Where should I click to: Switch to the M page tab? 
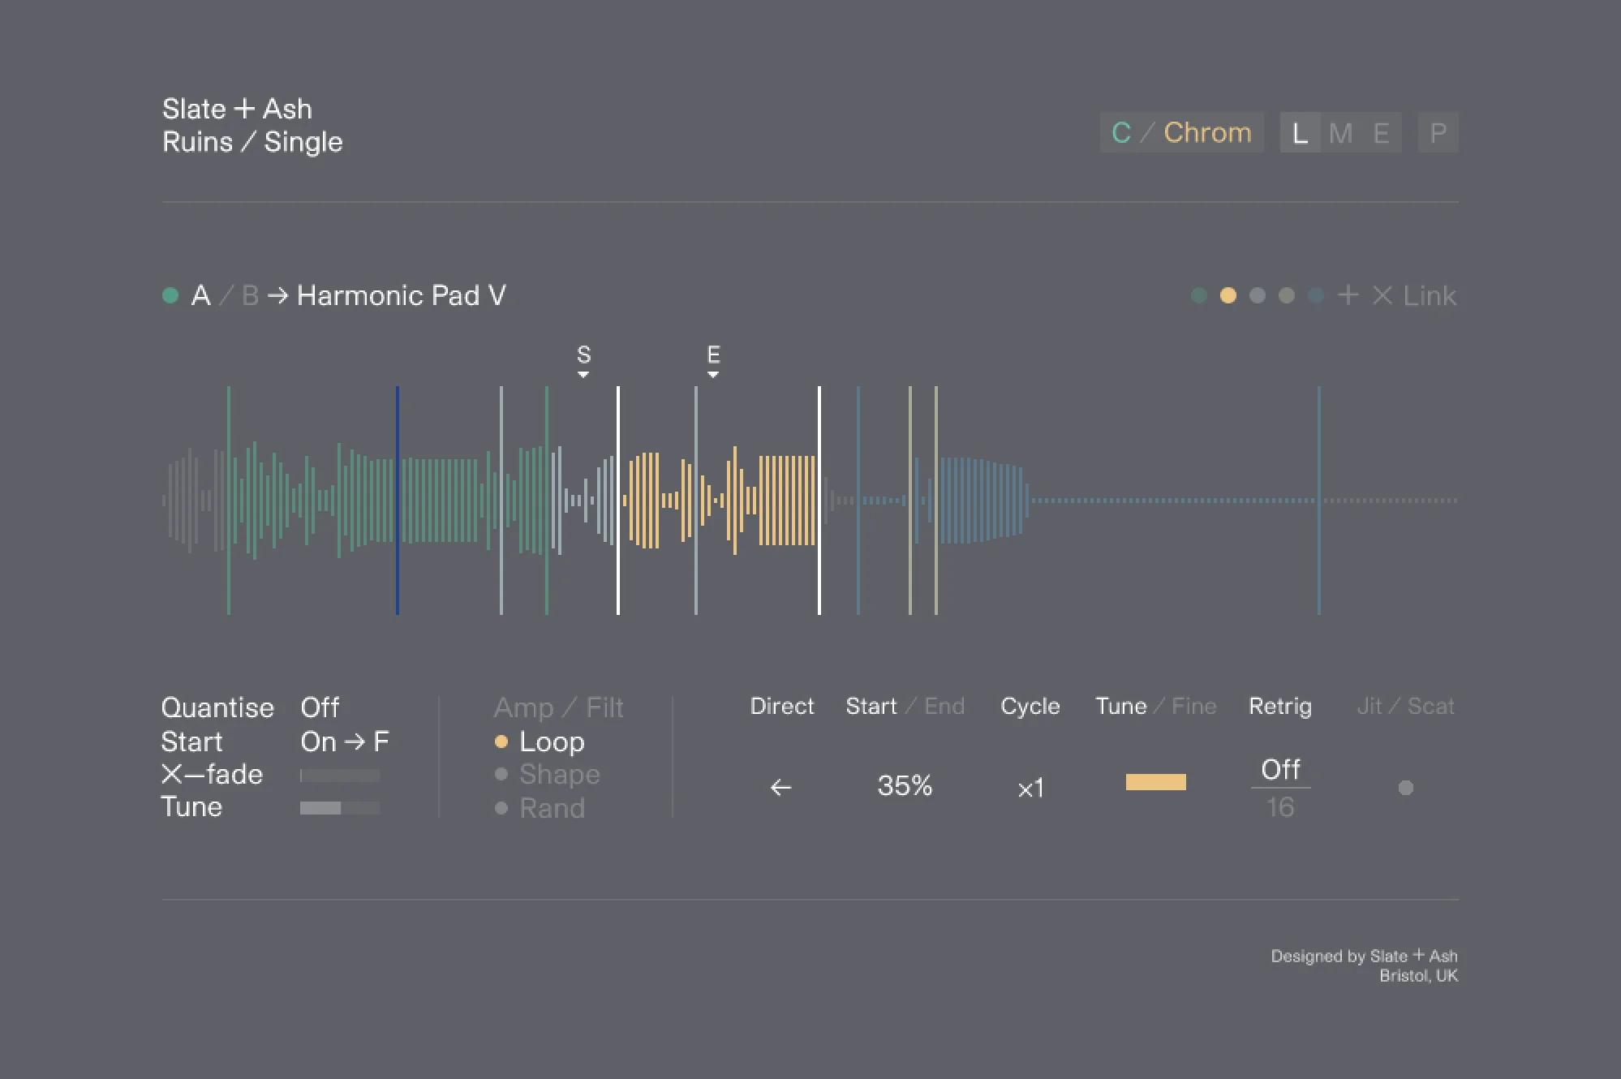(x=1340, y=132)
